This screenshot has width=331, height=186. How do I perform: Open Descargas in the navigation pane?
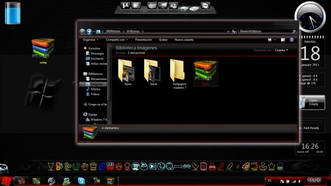pos(95,53)
